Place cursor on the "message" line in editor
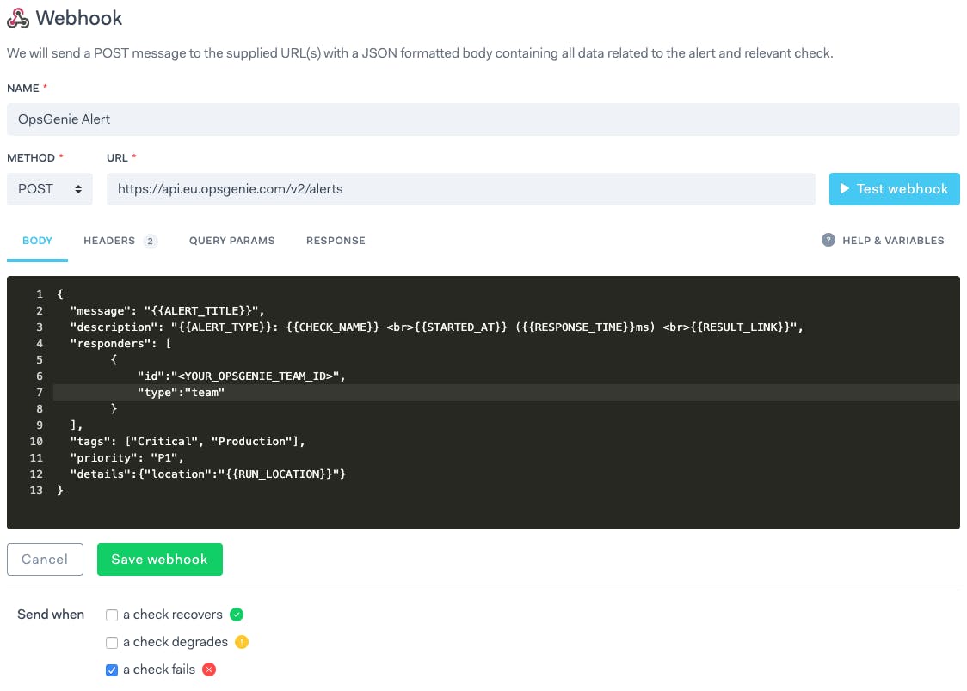The image size is (967, 691). [167, 311]
